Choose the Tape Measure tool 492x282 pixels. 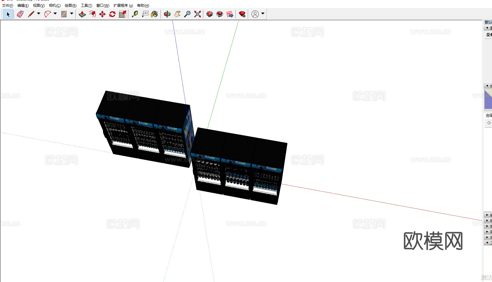[135, 14]
